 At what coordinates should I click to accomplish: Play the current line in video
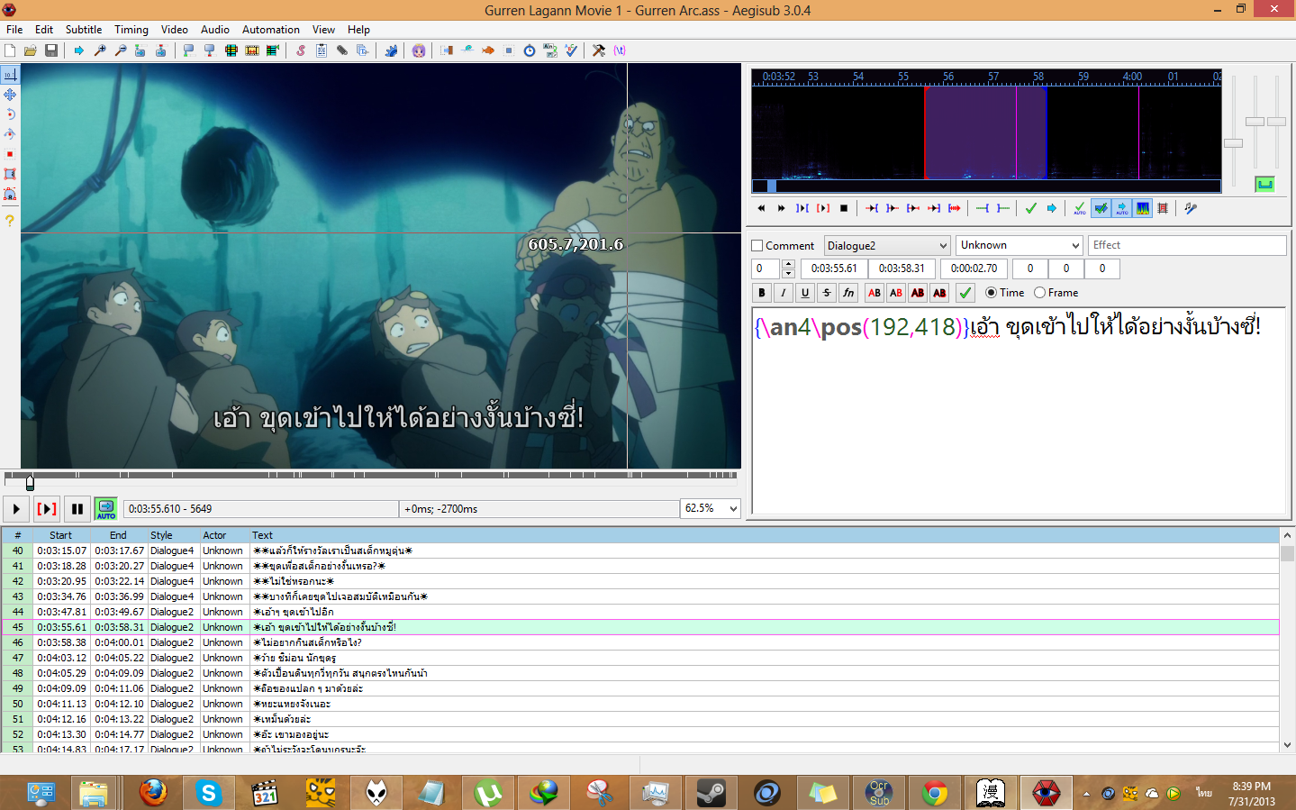coord(47,509)
